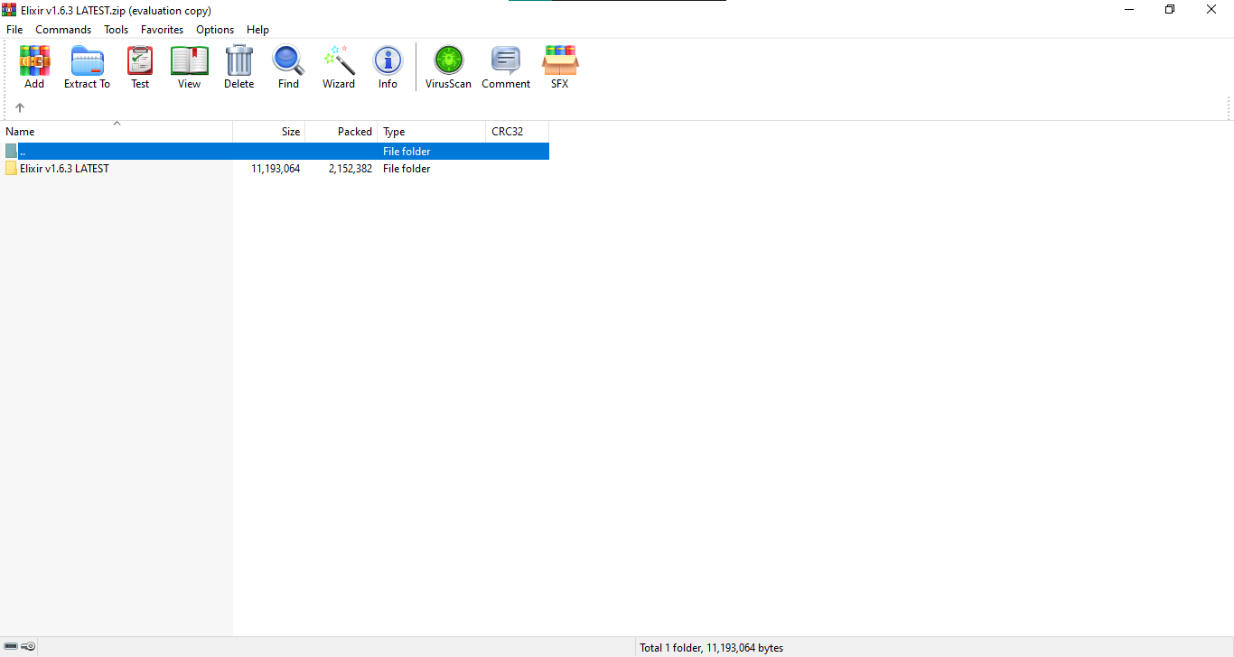The height and width of the screenshot is (657, 1234).
Task: Minimize the WinRAR window
Action: pyautogui.click(x=1129, y=10)
